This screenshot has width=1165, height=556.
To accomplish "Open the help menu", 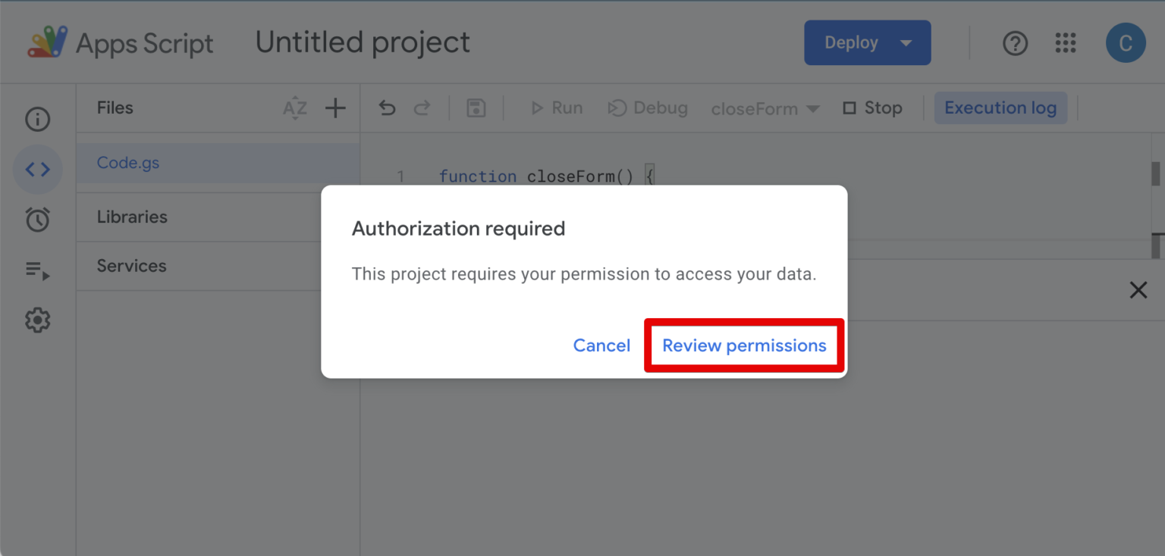I will click(1015, 42).
